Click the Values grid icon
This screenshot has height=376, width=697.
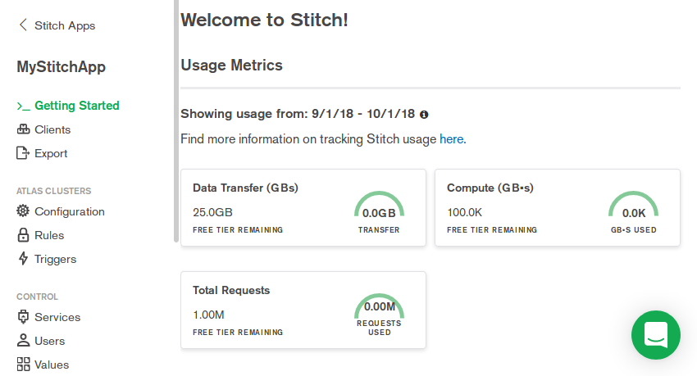pyautogui.click(x=23, y=365)
